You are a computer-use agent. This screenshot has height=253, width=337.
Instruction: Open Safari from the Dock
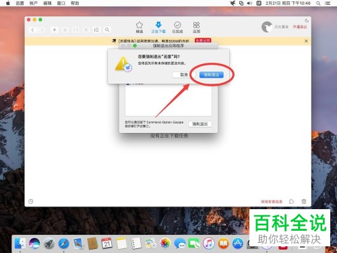(x=63, y=244)
